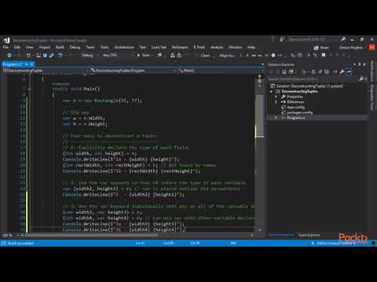This screenshot has width=377, height=282.
Task: Pin the Solution Explorer panel
Action: 360,64
